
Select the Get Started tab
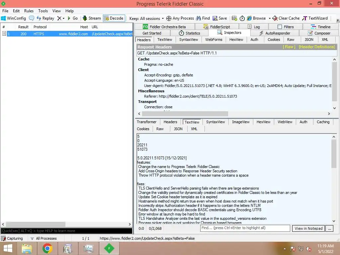point(152,33)
